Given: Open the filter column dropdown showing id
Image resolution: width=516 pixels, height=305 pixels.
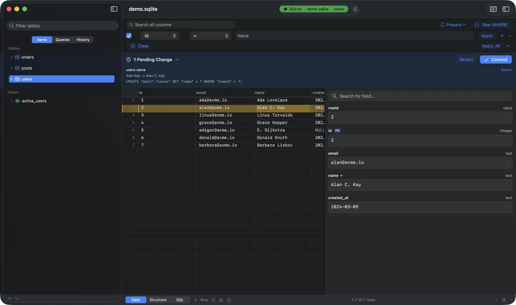Looking at the screenshot, I should (160, 36).
